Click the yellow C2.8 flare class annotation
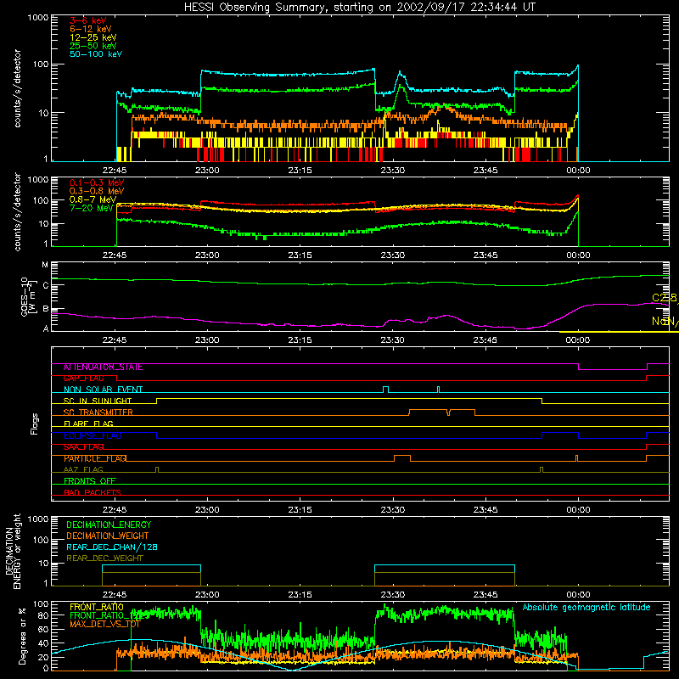Viewport: 679px width, 679px height. point(665,298)
